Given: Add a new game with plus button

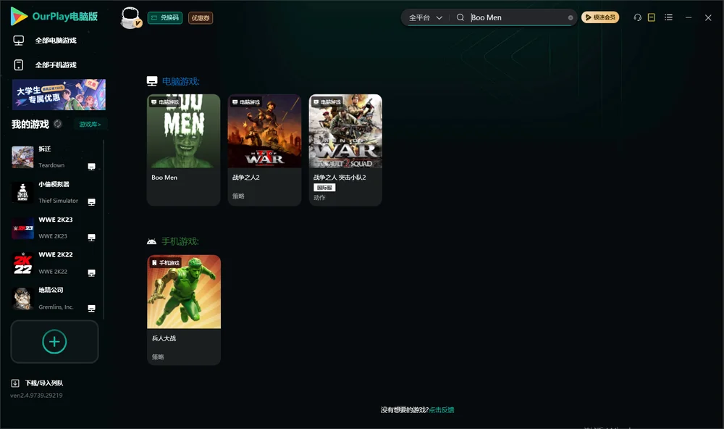Looking at the screenshot, I should [54, 341].
